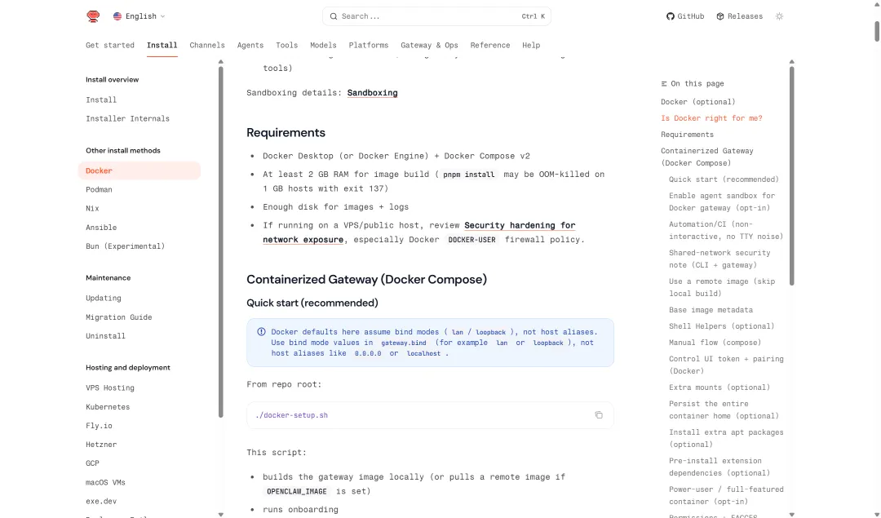Open the Updating page

(x=104, y=298)
